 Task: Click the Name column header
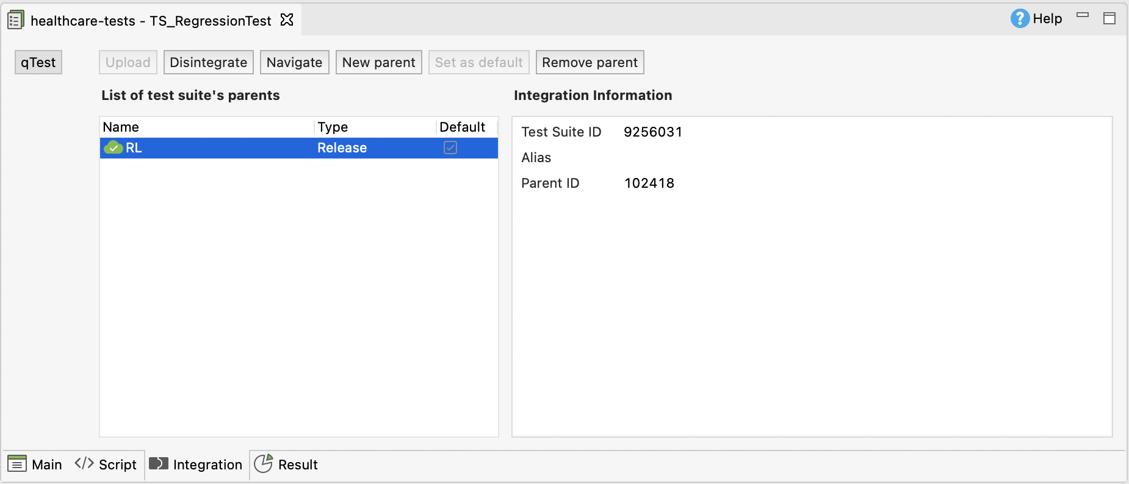[121, 127]
